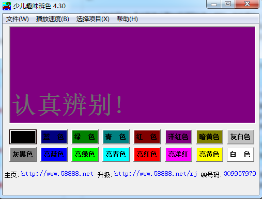This screenshot has height=199, width=262.
Task: Choose the 灰黑色 dark gray swatch
Action: pos(23,154)
